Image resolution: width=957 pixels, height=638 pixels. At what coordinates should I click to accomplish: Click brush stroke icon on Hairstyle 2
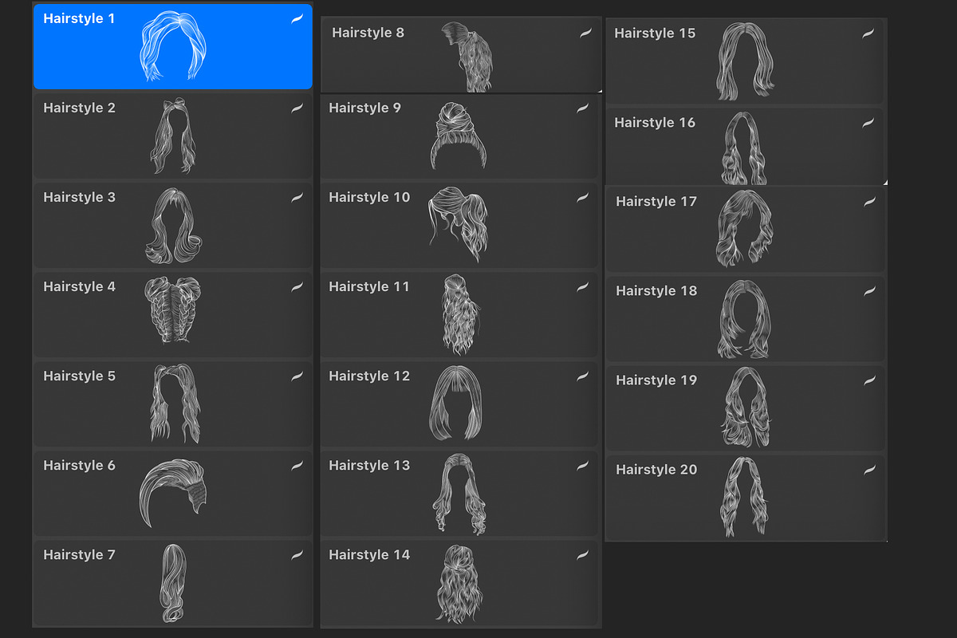pos(297,108)
